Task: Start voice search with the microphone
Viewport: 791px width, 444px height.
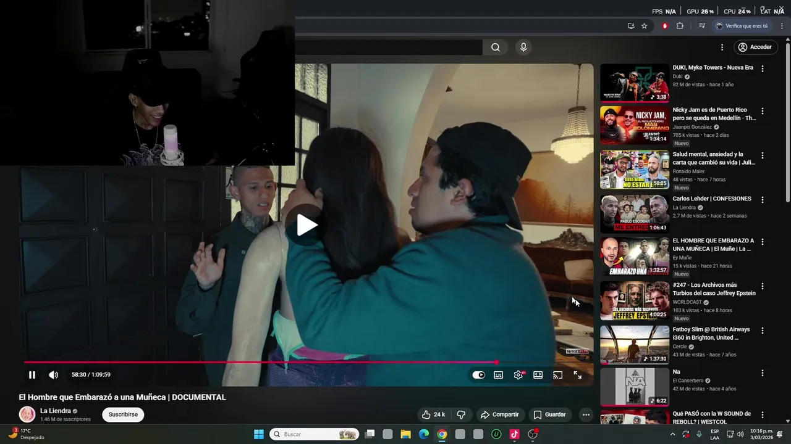Action: coord(523,47)
